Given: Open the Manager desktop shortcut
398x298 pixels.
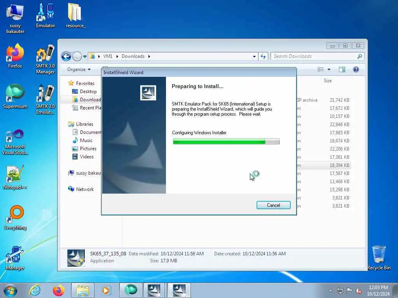Looking at the screenshot, I should click(x=15, y=258).
